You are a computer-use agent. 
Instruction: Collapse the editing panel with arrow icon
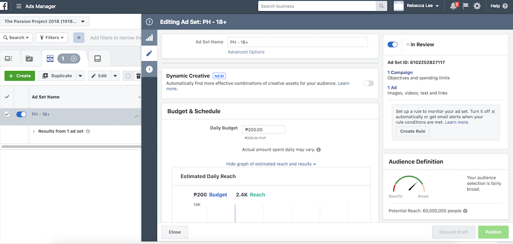point(149,22)
